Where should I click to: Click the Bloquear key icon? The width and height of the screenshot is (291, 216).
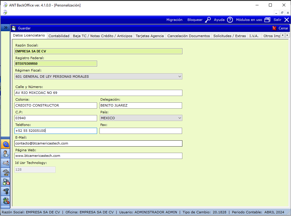208,20
